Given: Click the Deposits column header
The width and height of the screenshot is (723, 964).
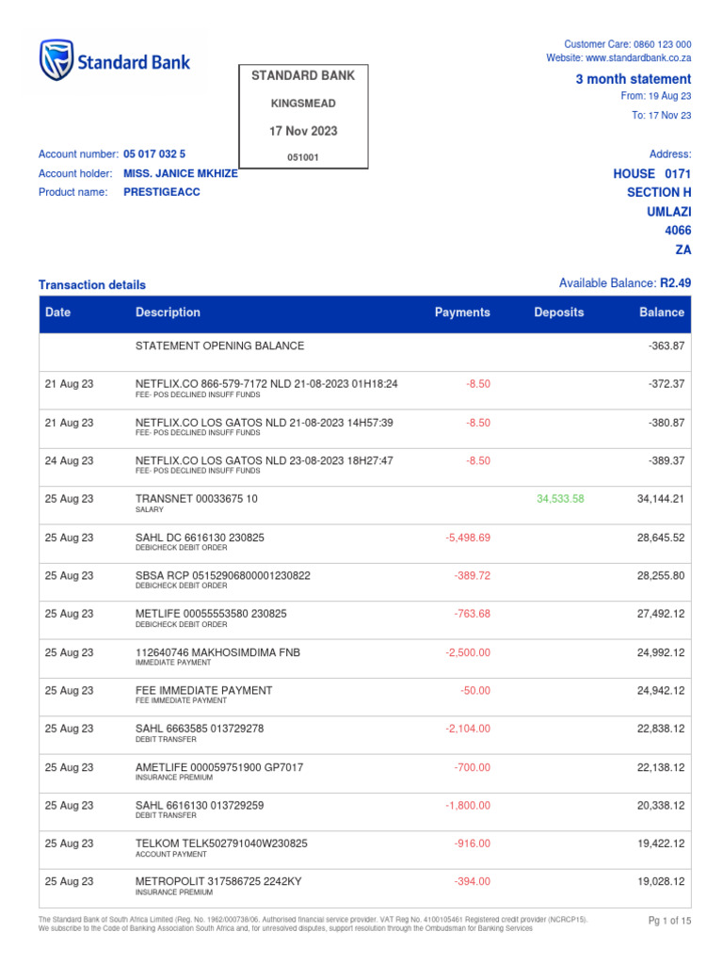Looking at the screenshot, I should pos(559,313).
